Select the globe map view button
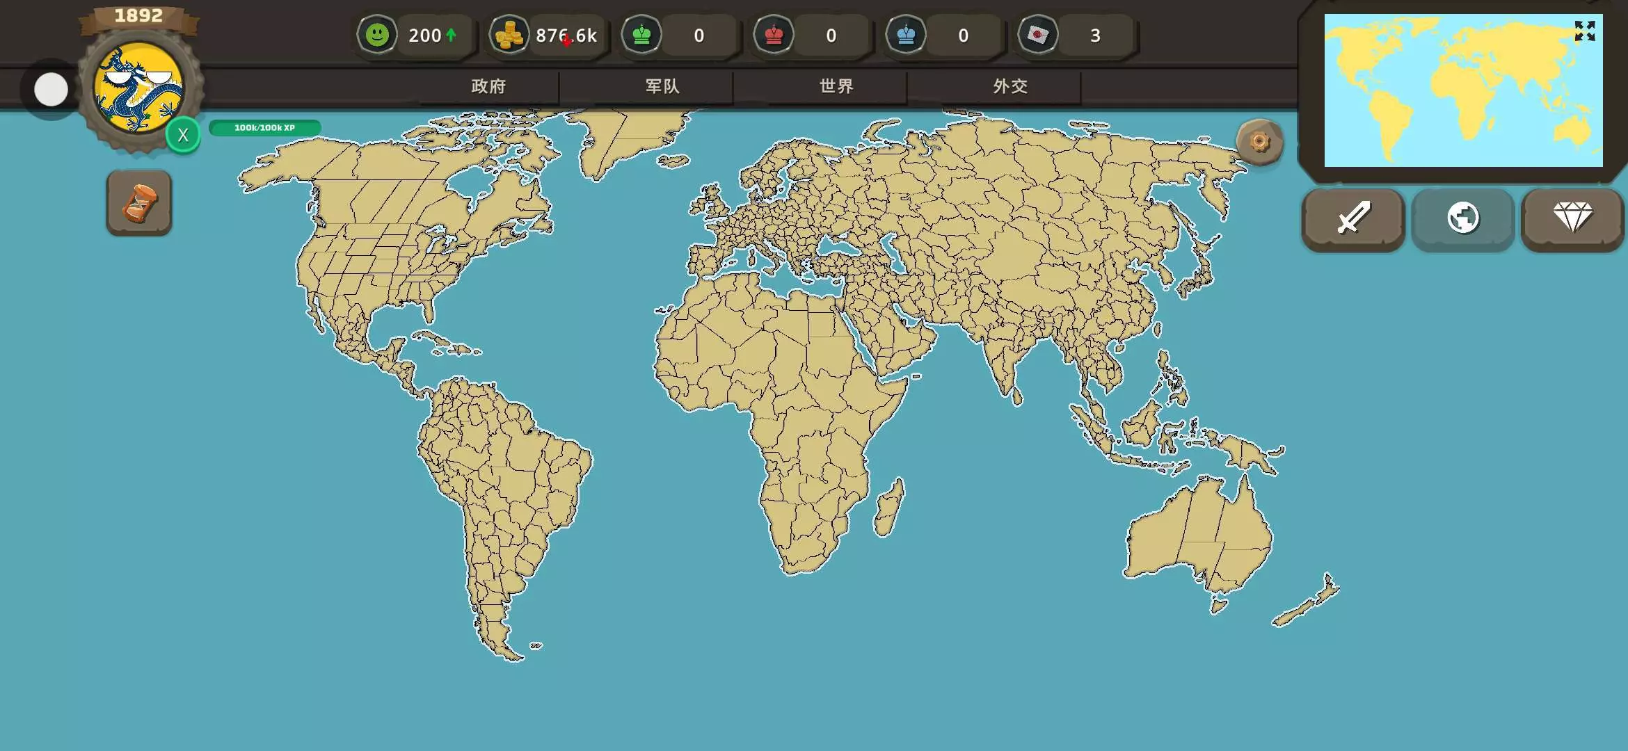The image size is (1628, 751). pyautogui.click(x=1462, y=218)
